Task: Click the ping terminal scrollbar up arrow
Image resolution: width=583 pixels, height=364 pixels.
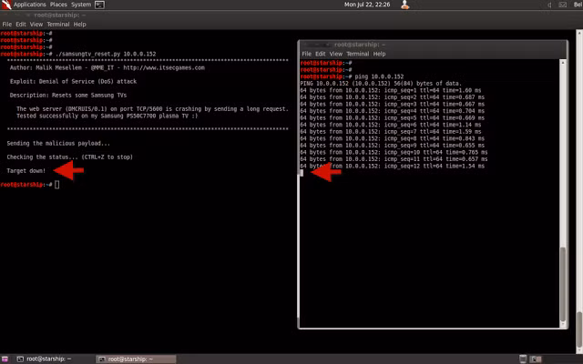Action: [x=563, y=63]
